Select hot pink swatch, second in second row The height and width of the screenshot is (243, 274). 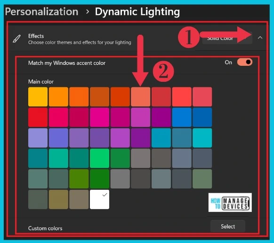pos(58,118)
